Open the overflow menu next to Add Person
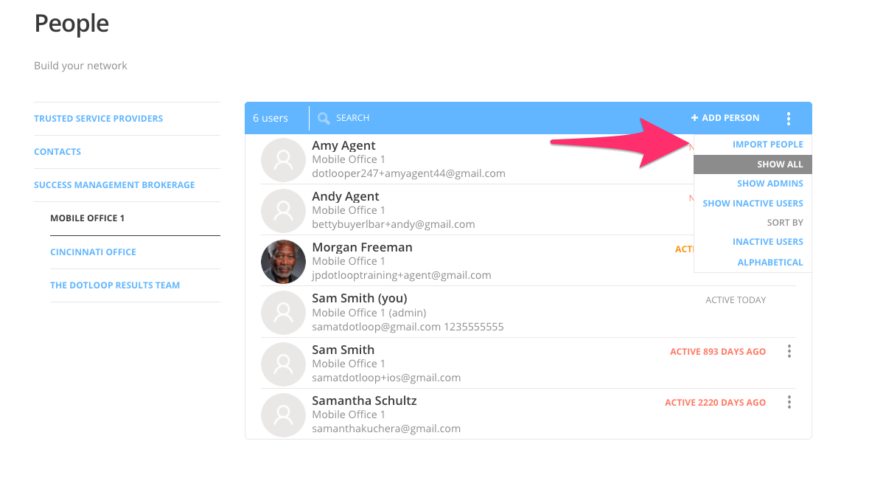The width and height of the screenshot is (869, 489). 789,118
